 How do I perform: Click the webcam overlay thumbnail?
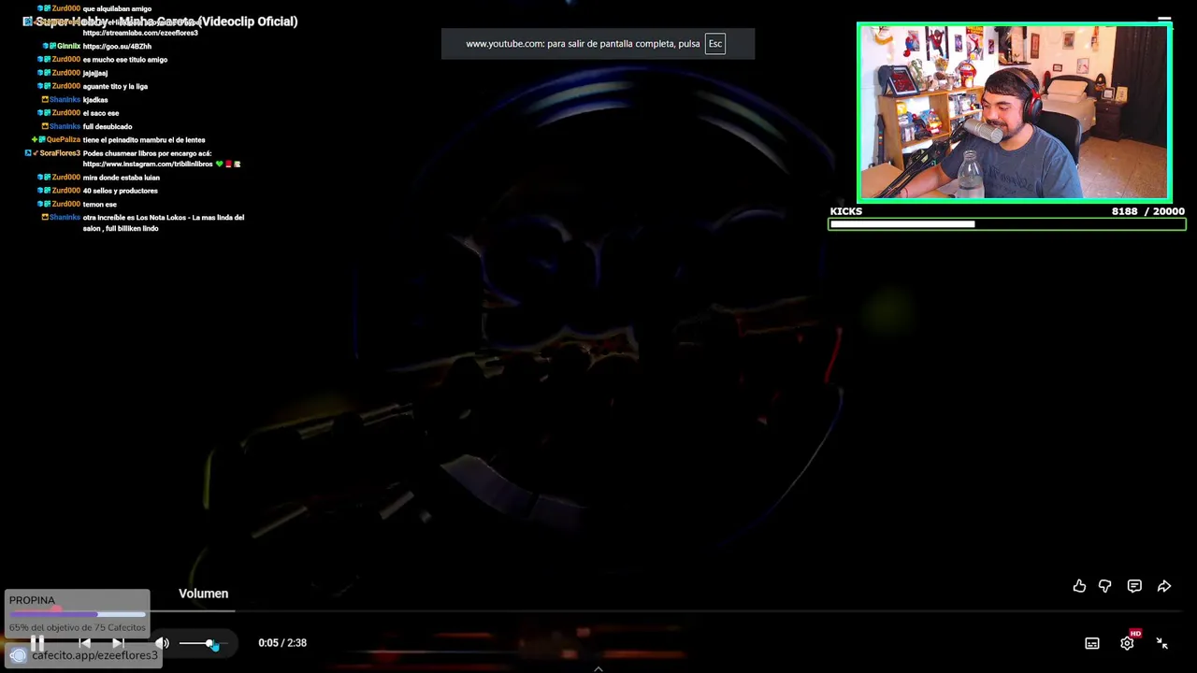(x=1014, y=112)
